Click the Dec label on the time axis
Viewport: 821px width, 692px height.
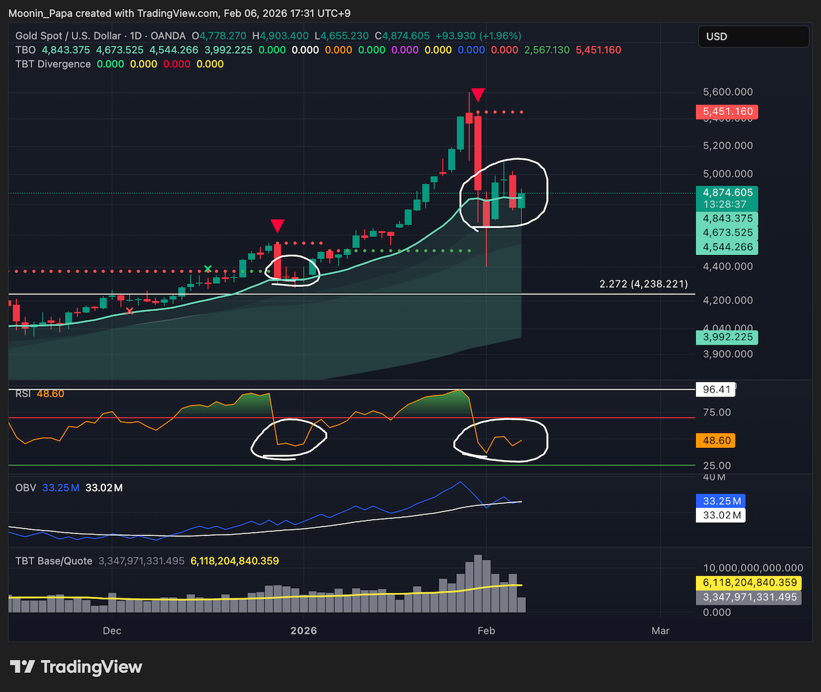[x=112, y=630]
